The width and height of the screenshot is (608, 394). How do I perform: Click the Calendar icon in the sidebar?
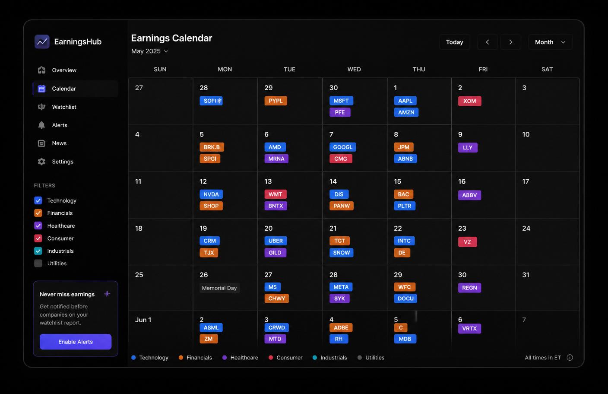point(41,89)
